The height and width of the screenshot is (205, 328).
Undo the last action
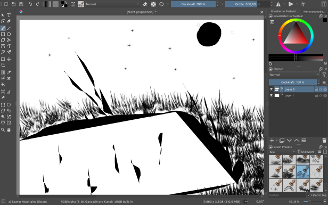pos(30,4)
